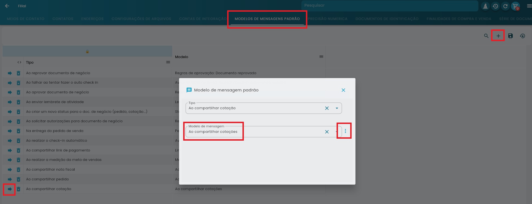
Task: Clear the Modelo de mensagem field
Action: click(327, 132)
